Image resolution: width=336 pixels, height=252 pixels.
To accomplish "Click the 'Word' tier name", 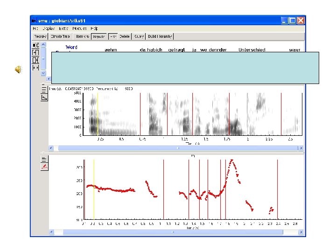I will [x=71, y=47].
